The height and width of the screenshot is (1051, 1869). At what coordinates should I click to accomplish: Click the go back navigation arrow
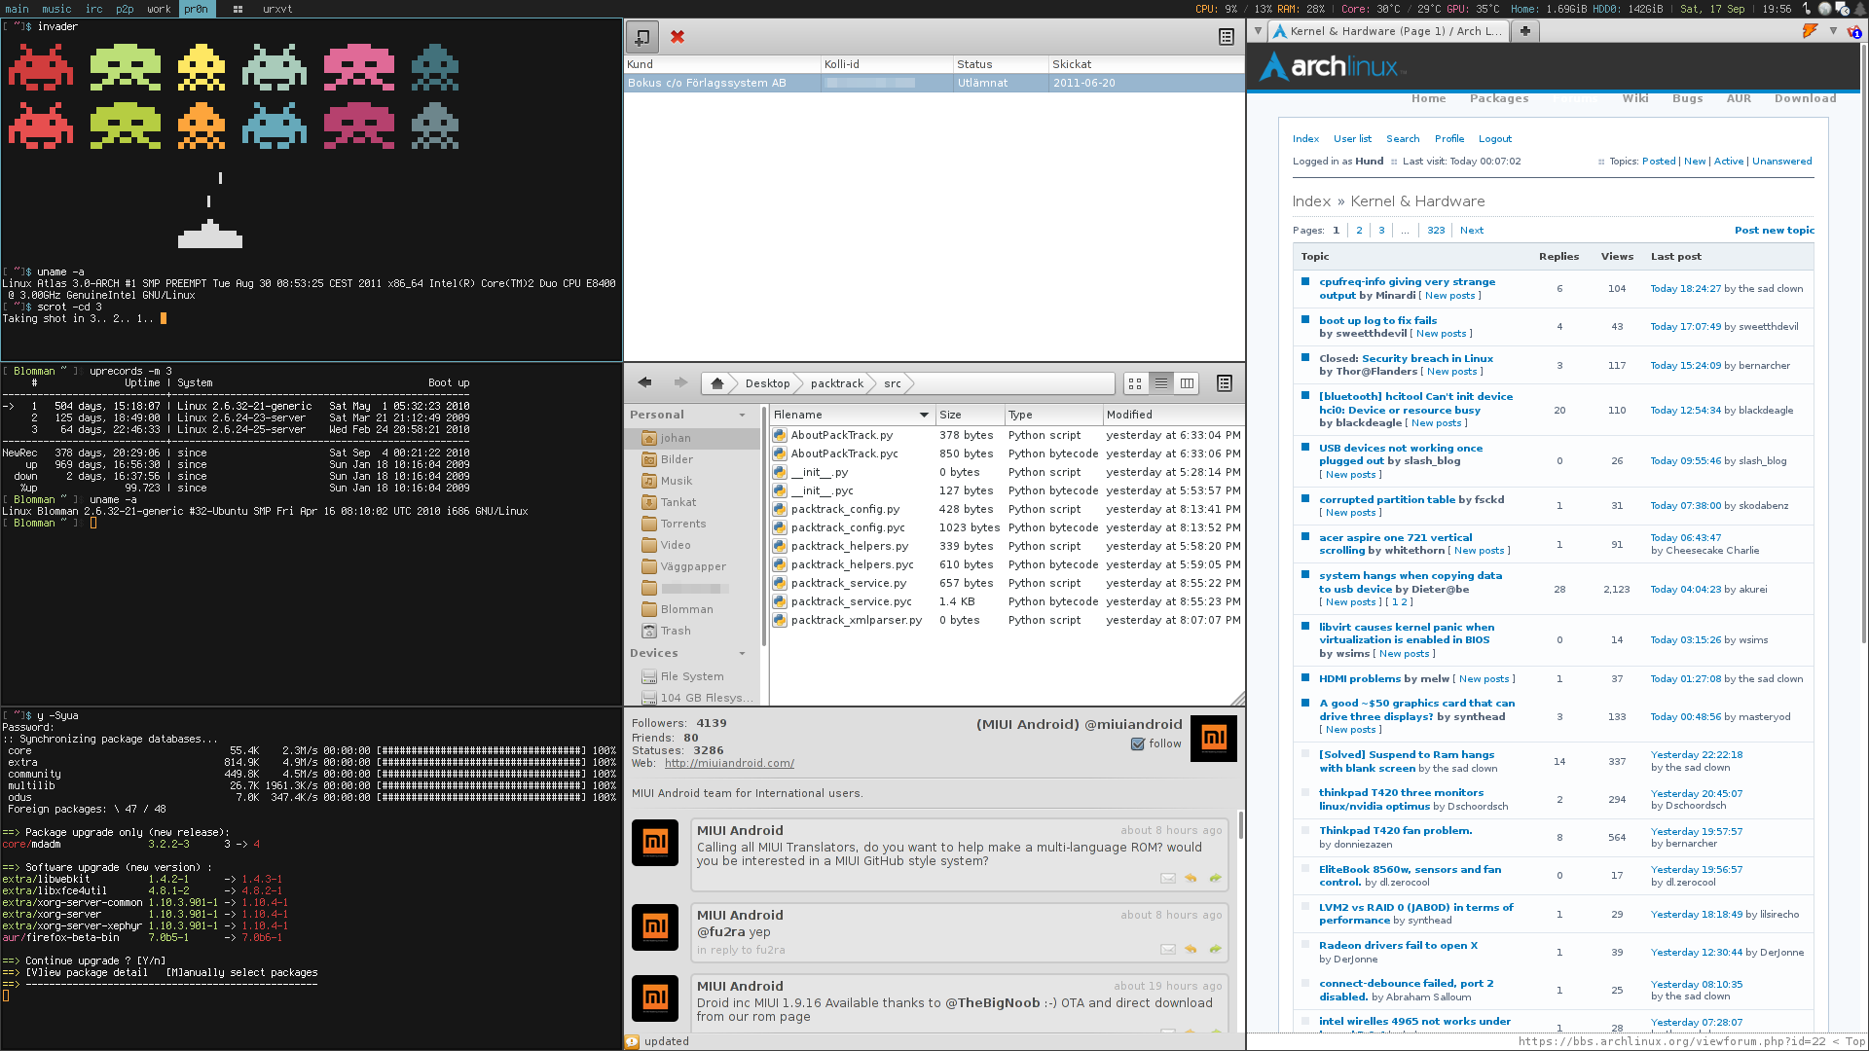point(645,382)
